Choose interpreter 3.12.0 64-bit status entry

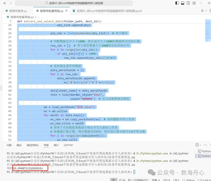204,180
